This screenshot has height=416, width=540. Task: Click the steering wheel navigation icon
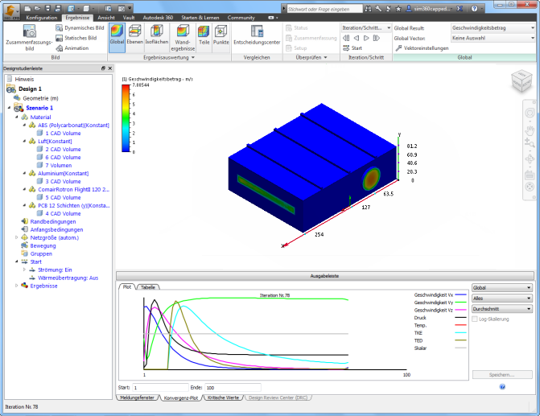coord(530,113)
